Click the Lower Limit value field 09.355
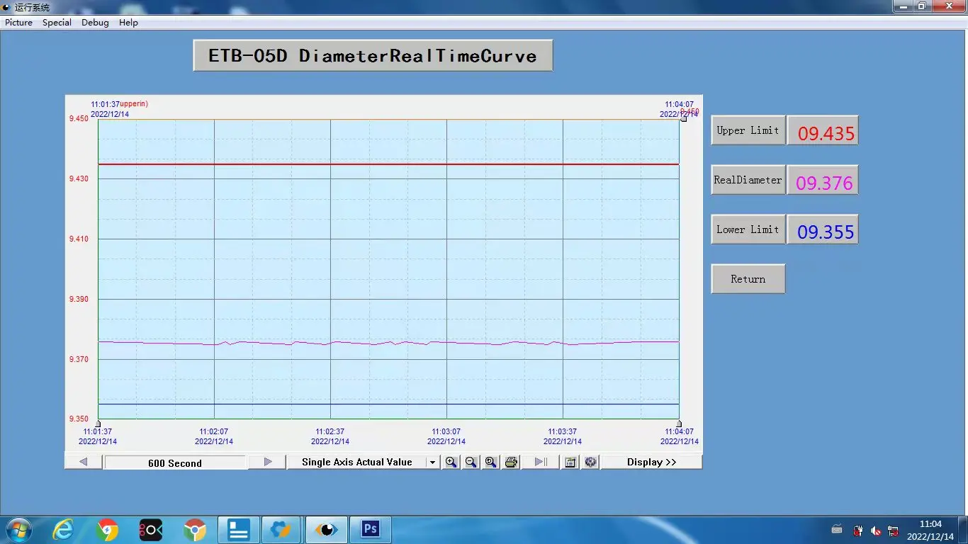Viewport: 968px width, 544px height. [823, 229]
